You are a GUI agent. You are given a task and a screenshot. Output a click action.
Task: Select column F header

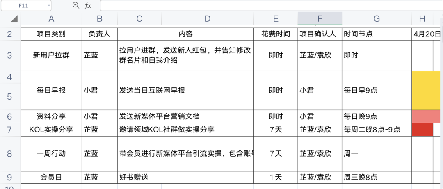coord(320,18)
